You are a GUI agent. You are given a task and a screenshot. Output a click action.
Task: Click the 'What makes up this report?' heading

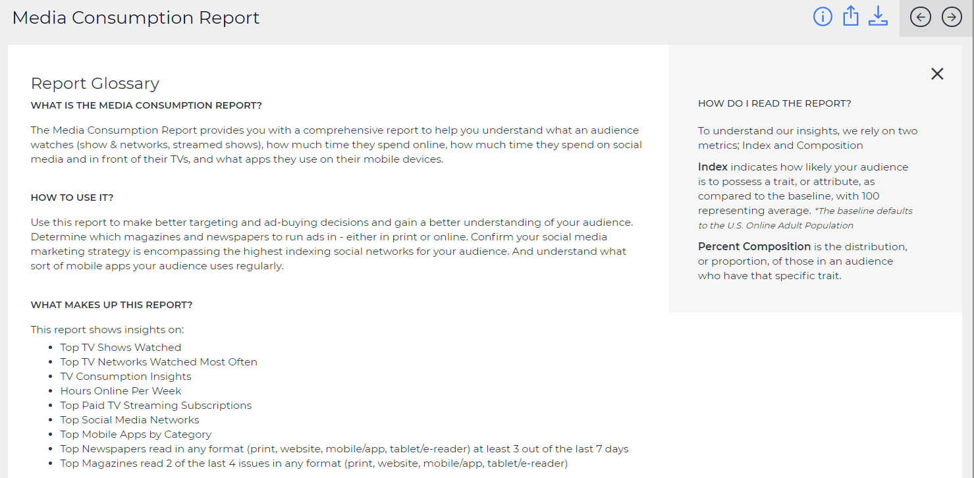tap(111, 305)
